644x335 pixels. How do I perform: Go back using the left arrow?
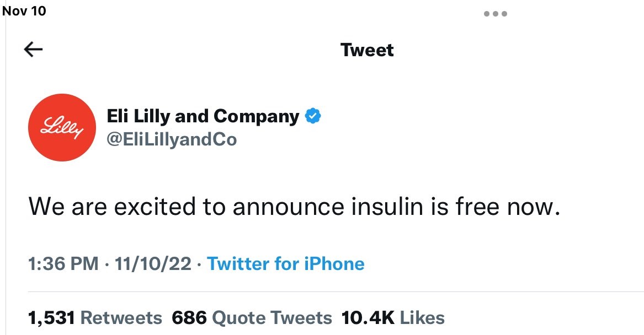34,50
